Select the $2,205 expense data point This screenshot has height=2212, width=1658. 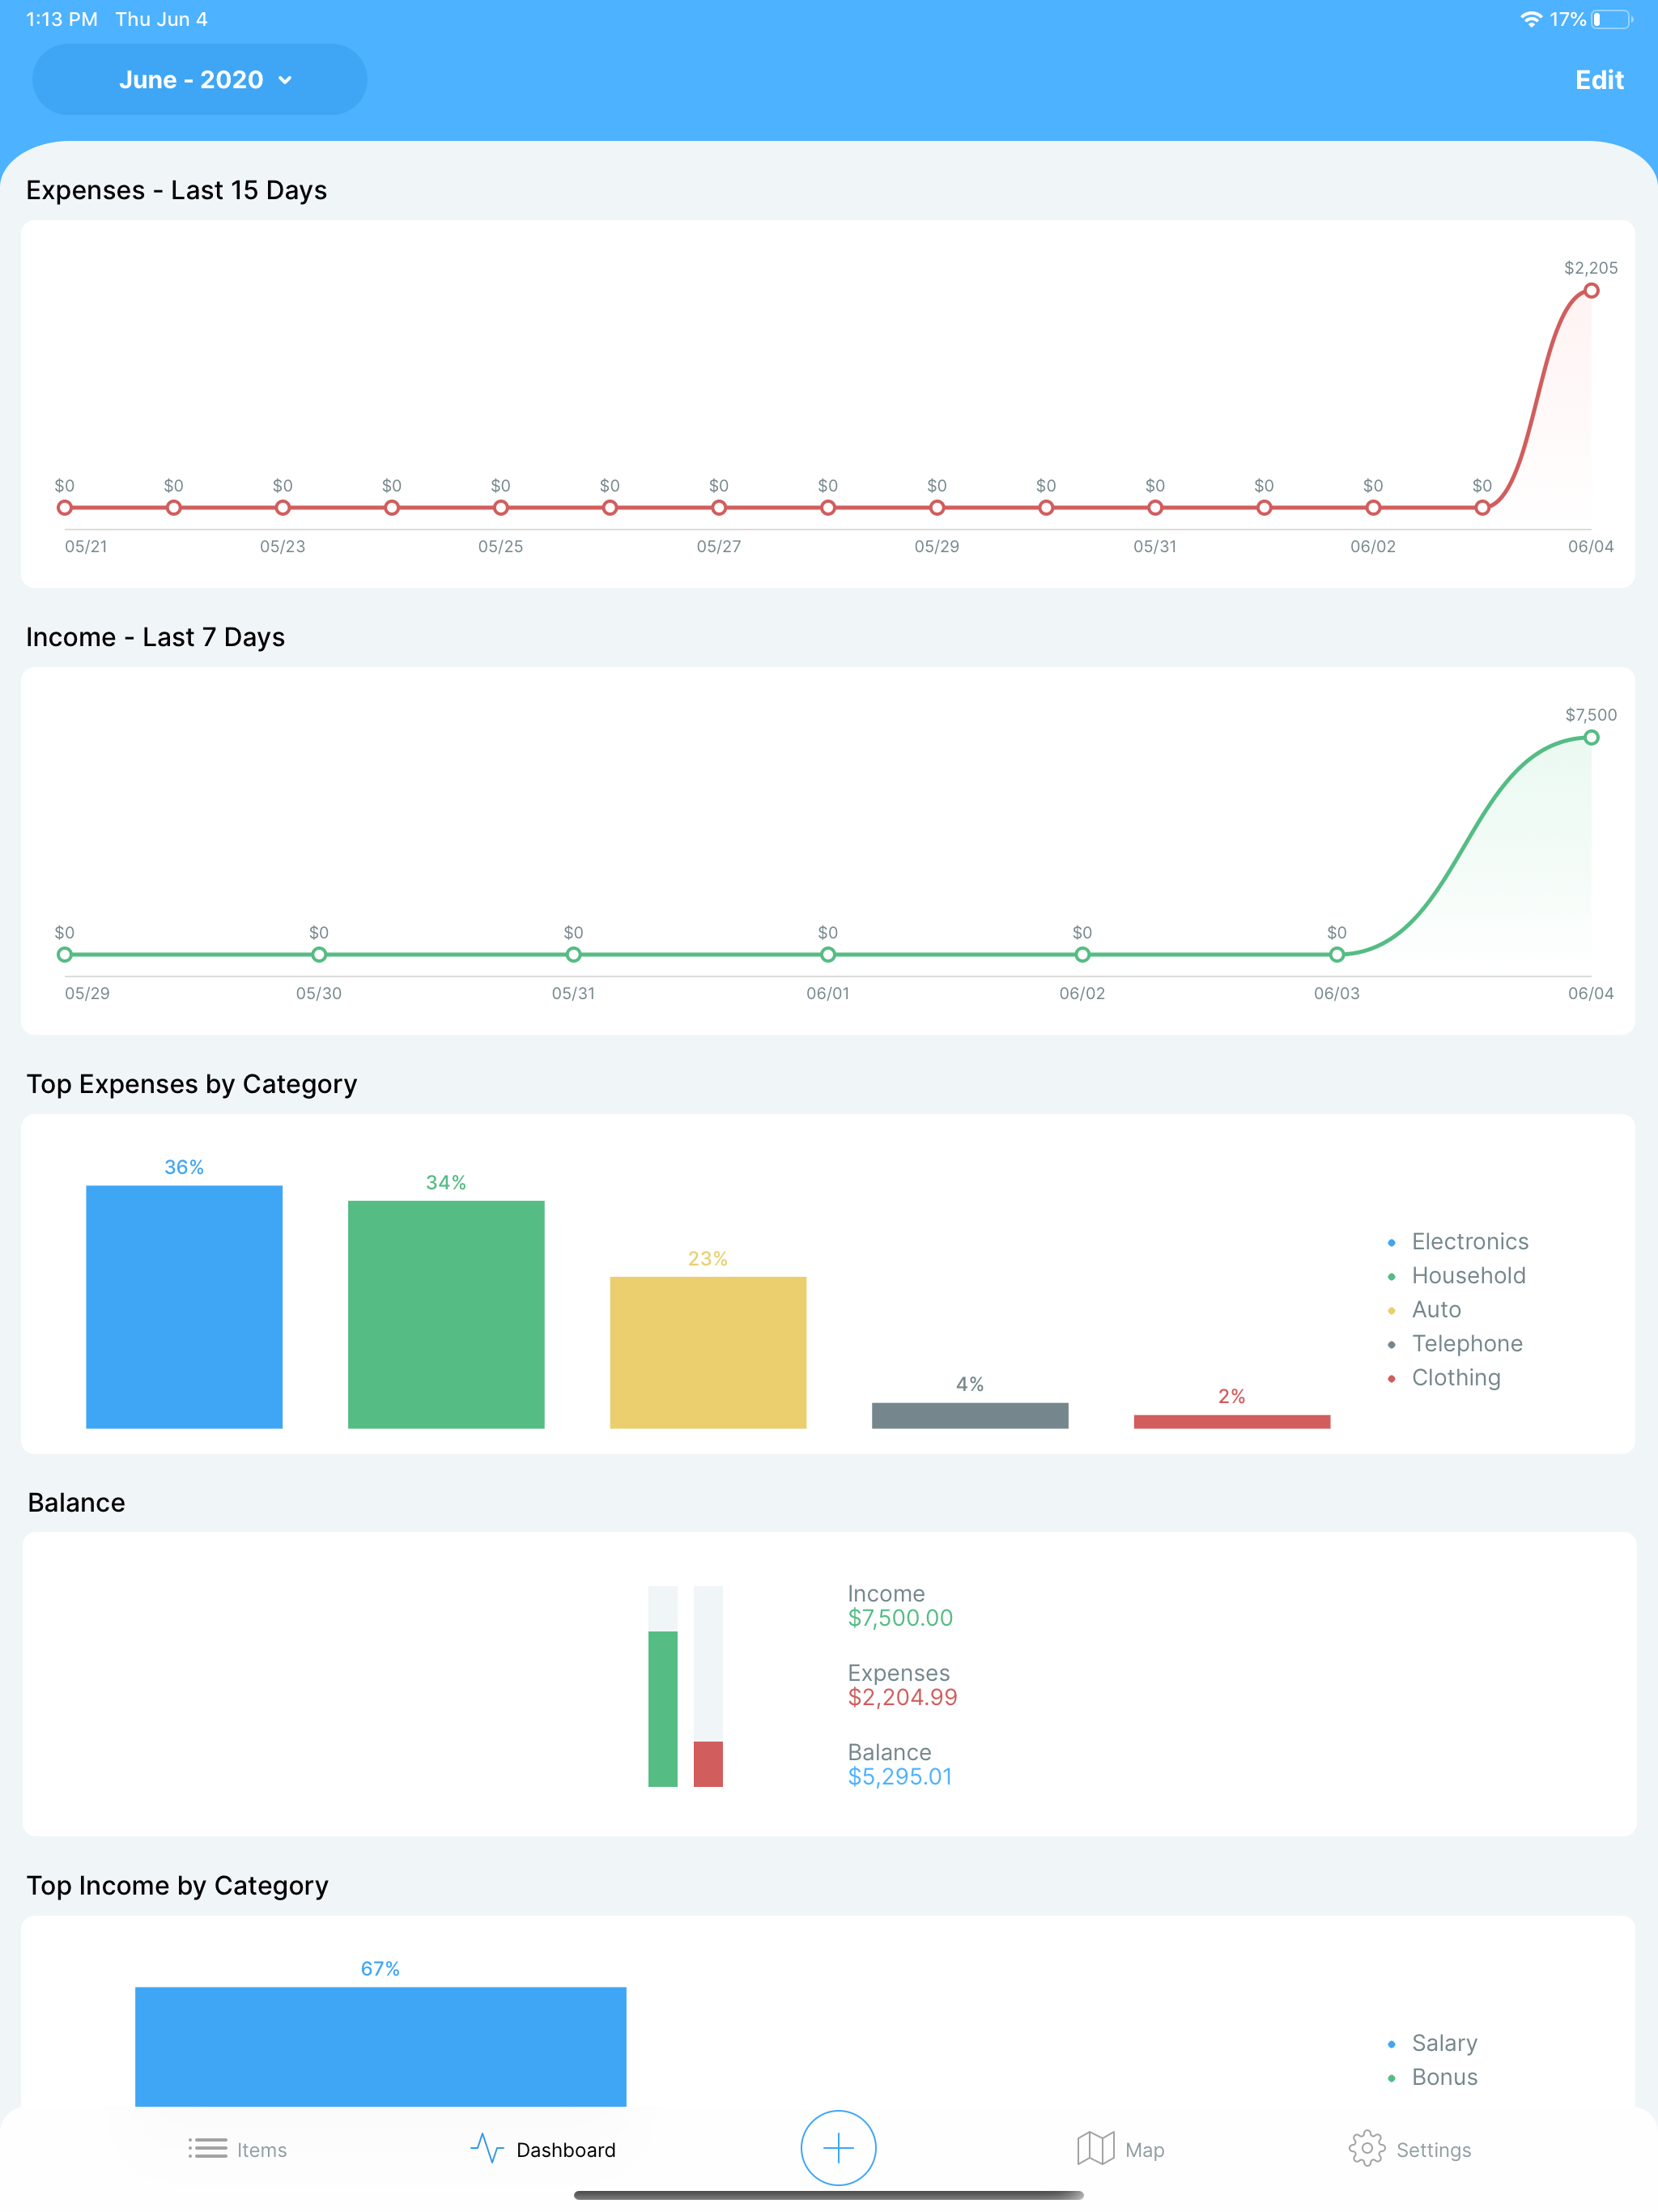point(1590,291)
